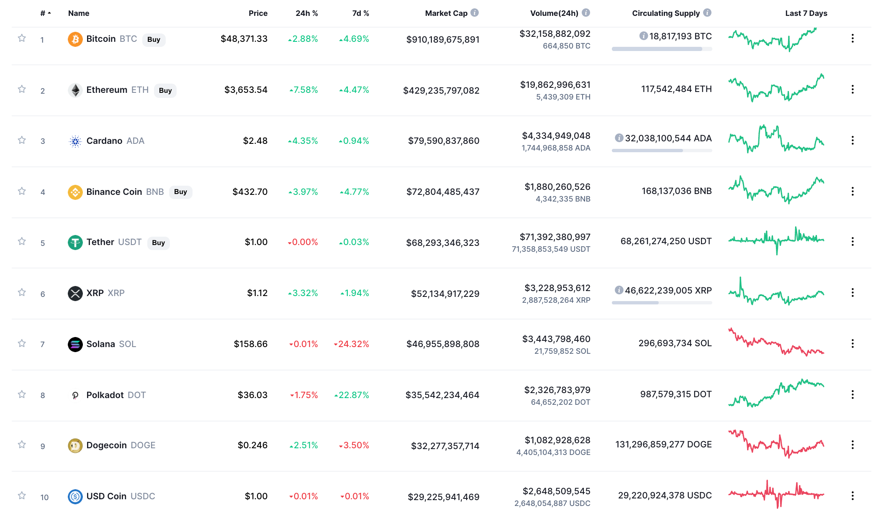Screen dimensions: 873x516
Task: Click the Bitcoin logo icon
Action: click(75, 39)
